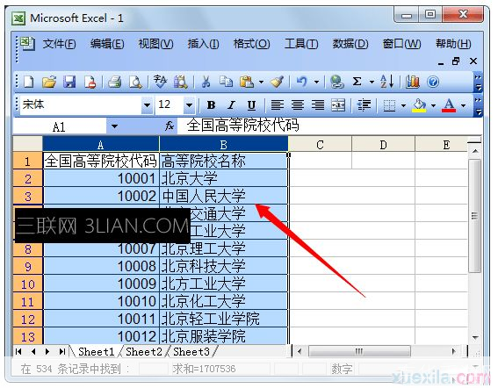Toggle Bold formatting

coord(211,104)
